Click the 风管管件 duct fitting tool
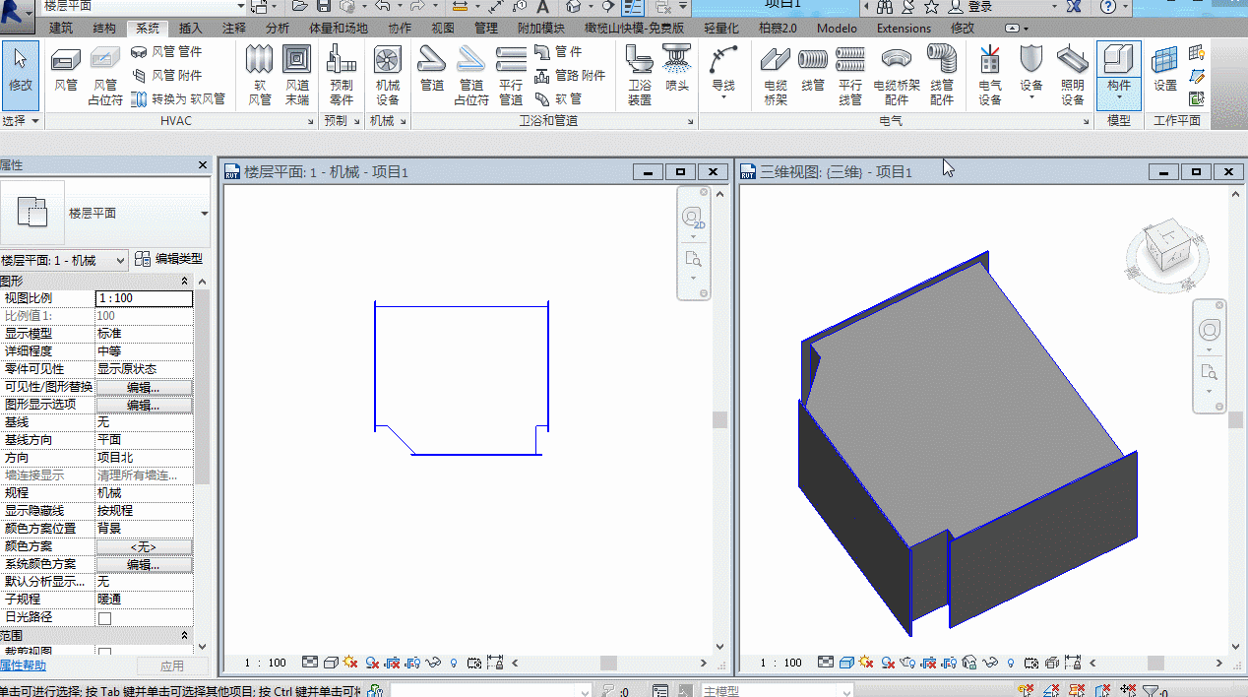The height and width of the screenshot is (697, 1248). click(166, 51)
